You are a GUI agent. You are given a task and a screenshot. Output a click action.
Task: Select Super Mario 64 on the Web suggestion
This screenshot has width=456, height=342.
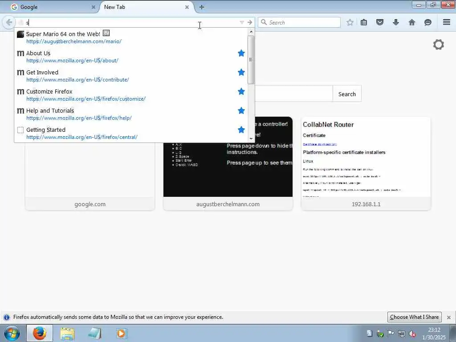pyautogui.click(x=131, y=37)
